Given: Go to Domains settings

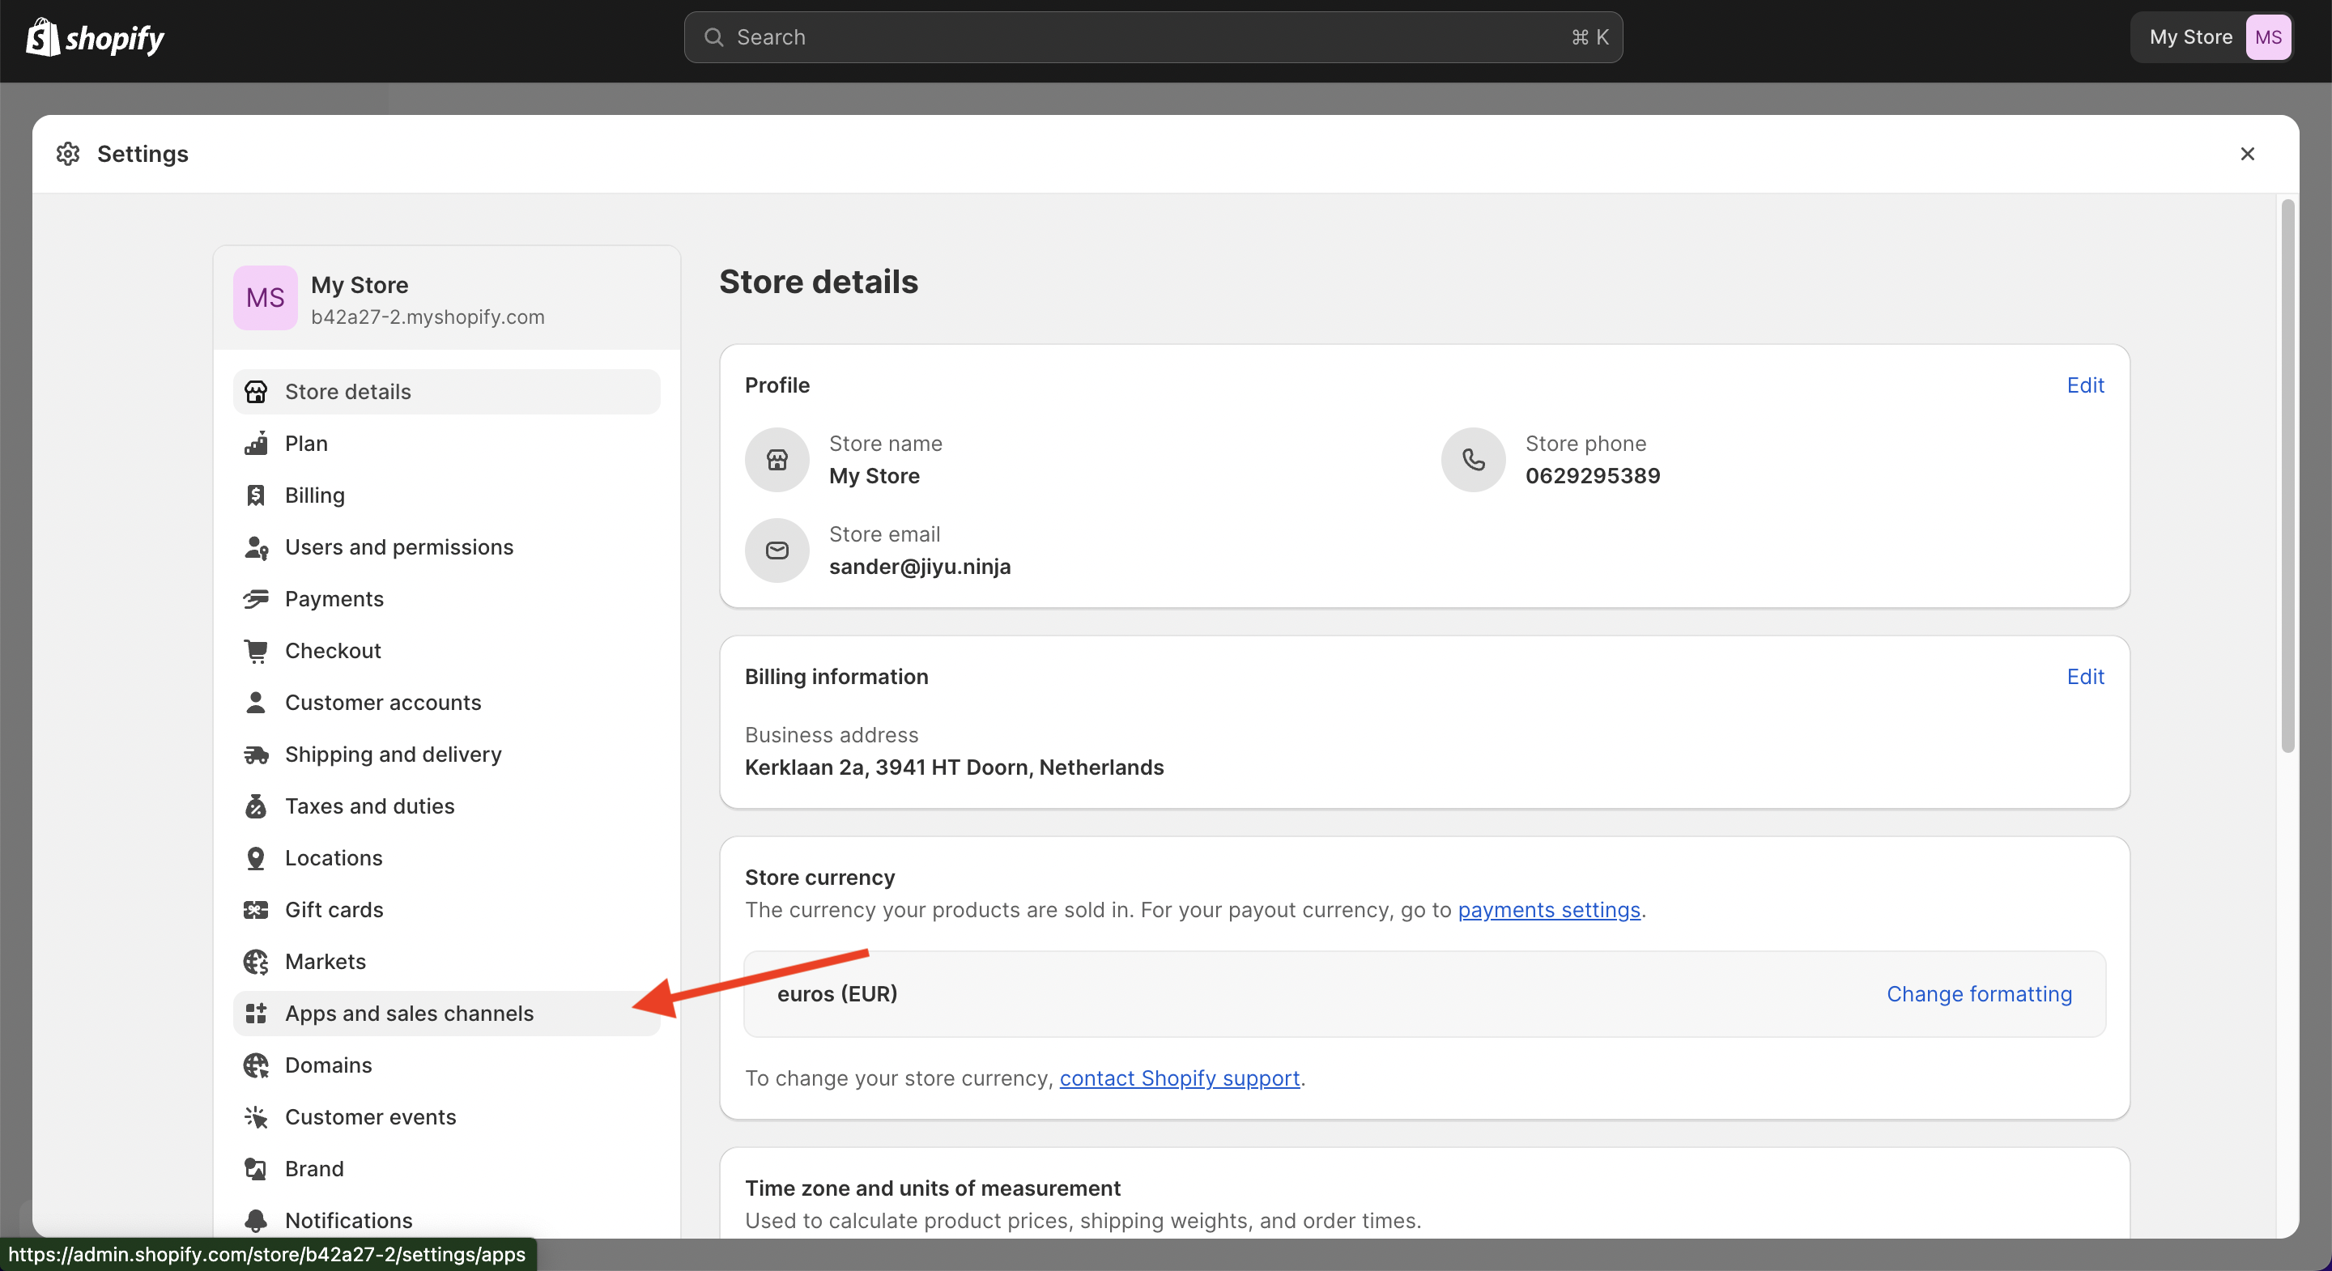Looking at the screenshot, I should [446, 1065].
